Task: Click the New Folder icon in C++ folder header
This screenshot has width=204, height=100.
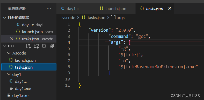Action: coord(36,46)
